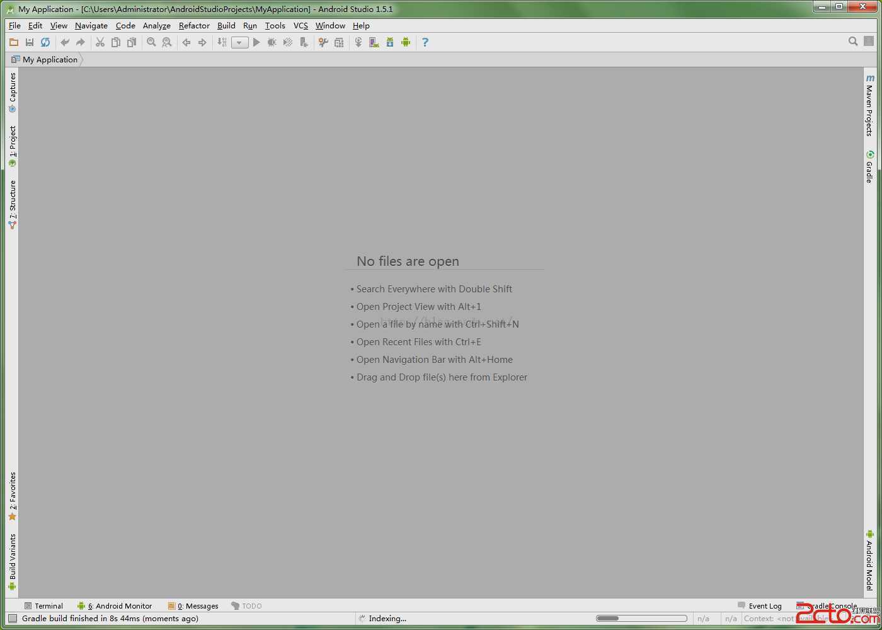Click the Copy icon in the toolbar
The image size is (882, 630).
point(116,42)
